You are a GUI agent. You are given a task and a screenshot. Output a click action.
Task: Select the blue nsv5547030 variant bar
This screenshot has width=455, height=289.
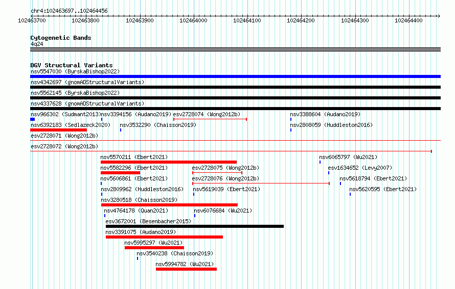235,76
